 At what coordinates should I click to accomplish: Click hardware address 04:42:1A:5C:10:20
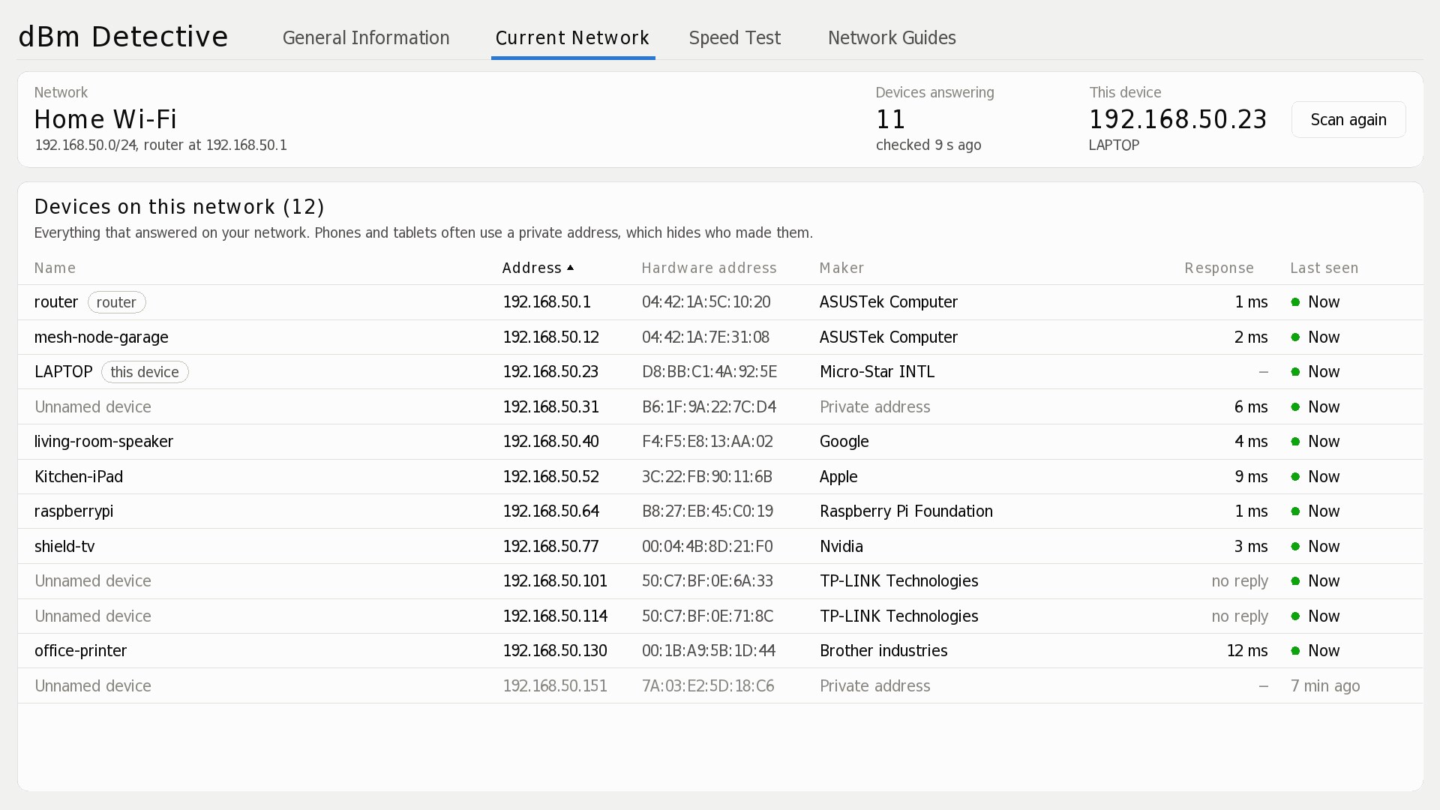click(706, 302)
